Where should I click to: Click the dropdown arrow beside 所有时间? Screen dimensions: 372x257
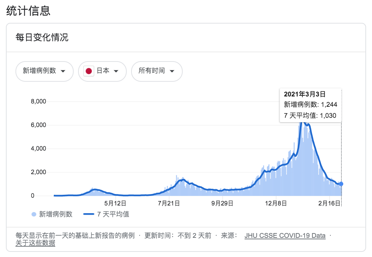click(x=172, y=71)
